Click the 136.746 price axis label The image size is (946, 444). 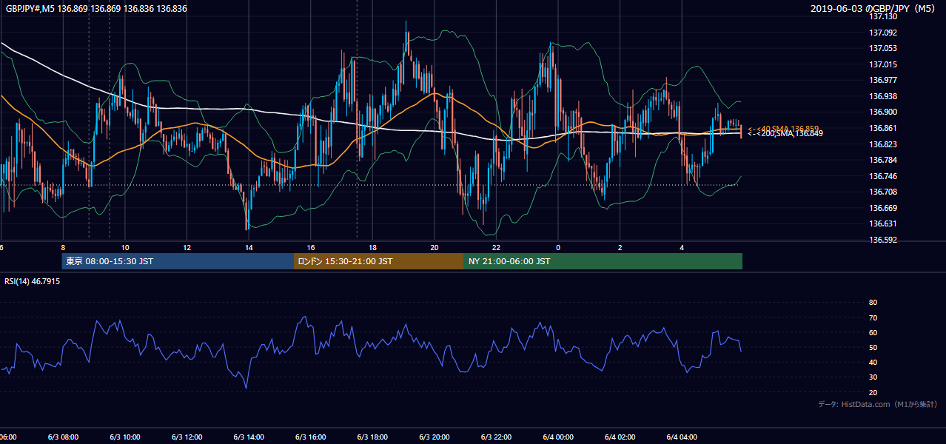click(x=882, y=176)
